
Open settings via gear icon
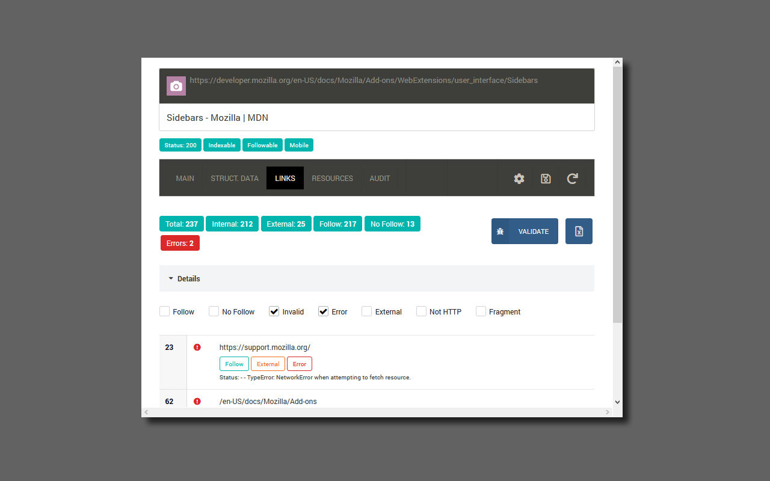coord(519,179)
